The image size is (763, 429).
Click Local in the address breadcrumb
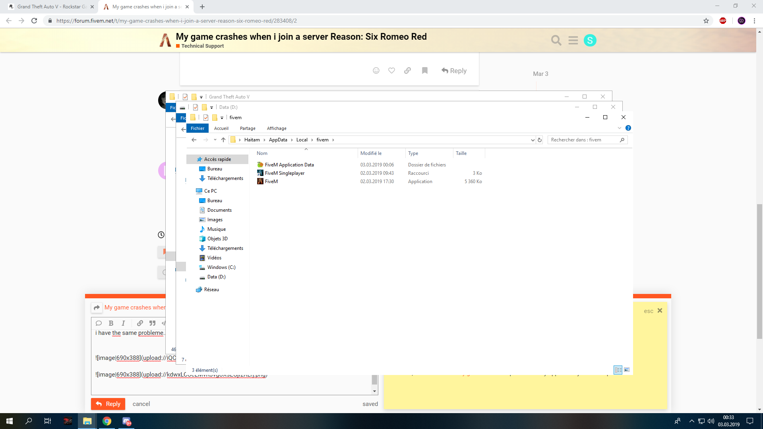click(302, 140)
